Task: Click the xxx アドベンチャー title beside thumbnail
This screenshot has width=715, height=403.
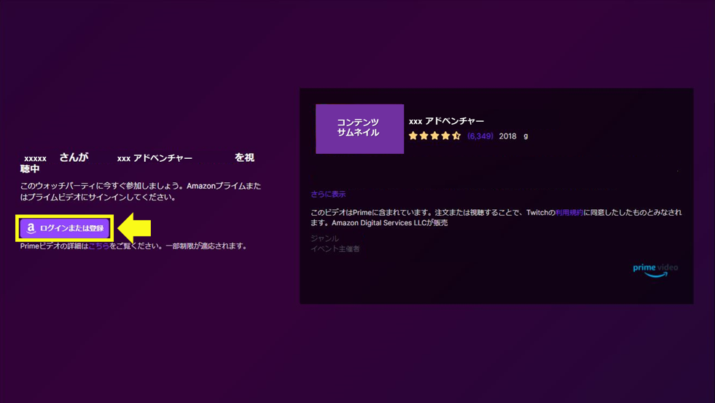Action: pos(446,121)
